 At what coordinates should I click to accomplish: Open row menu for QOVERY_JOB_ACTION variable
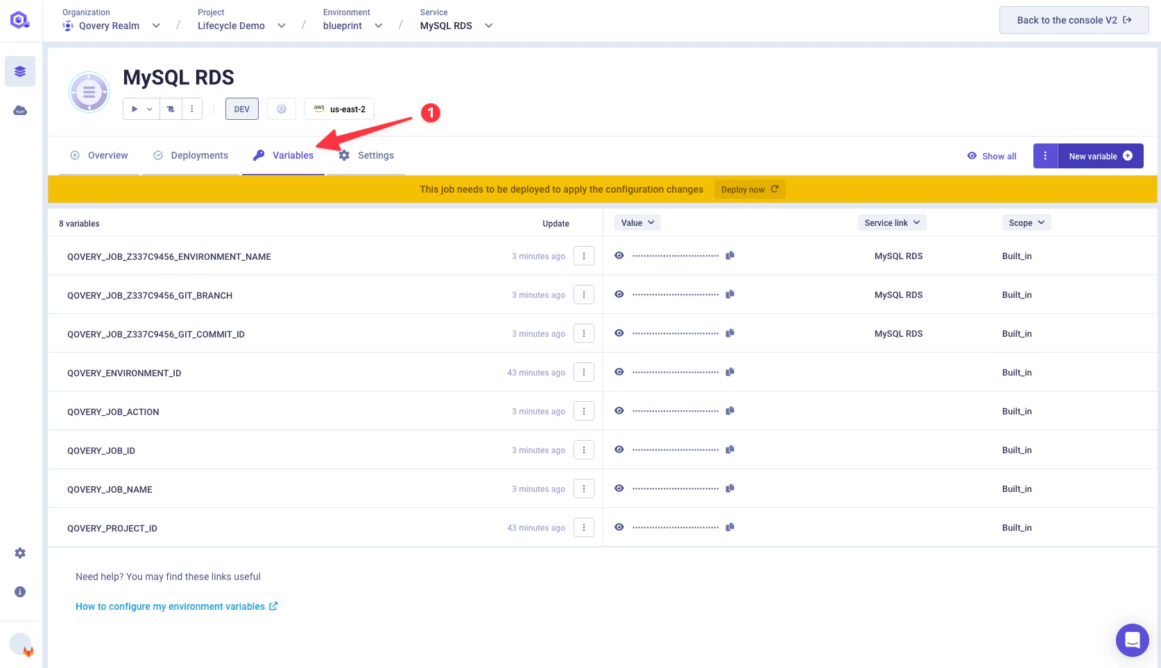tap(583, 411)
